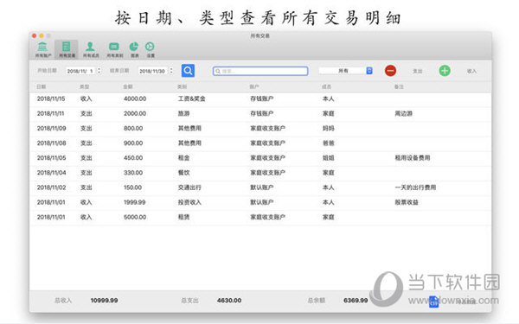
Task: Click the 旅游 category cell
Action: coord(183,113)
